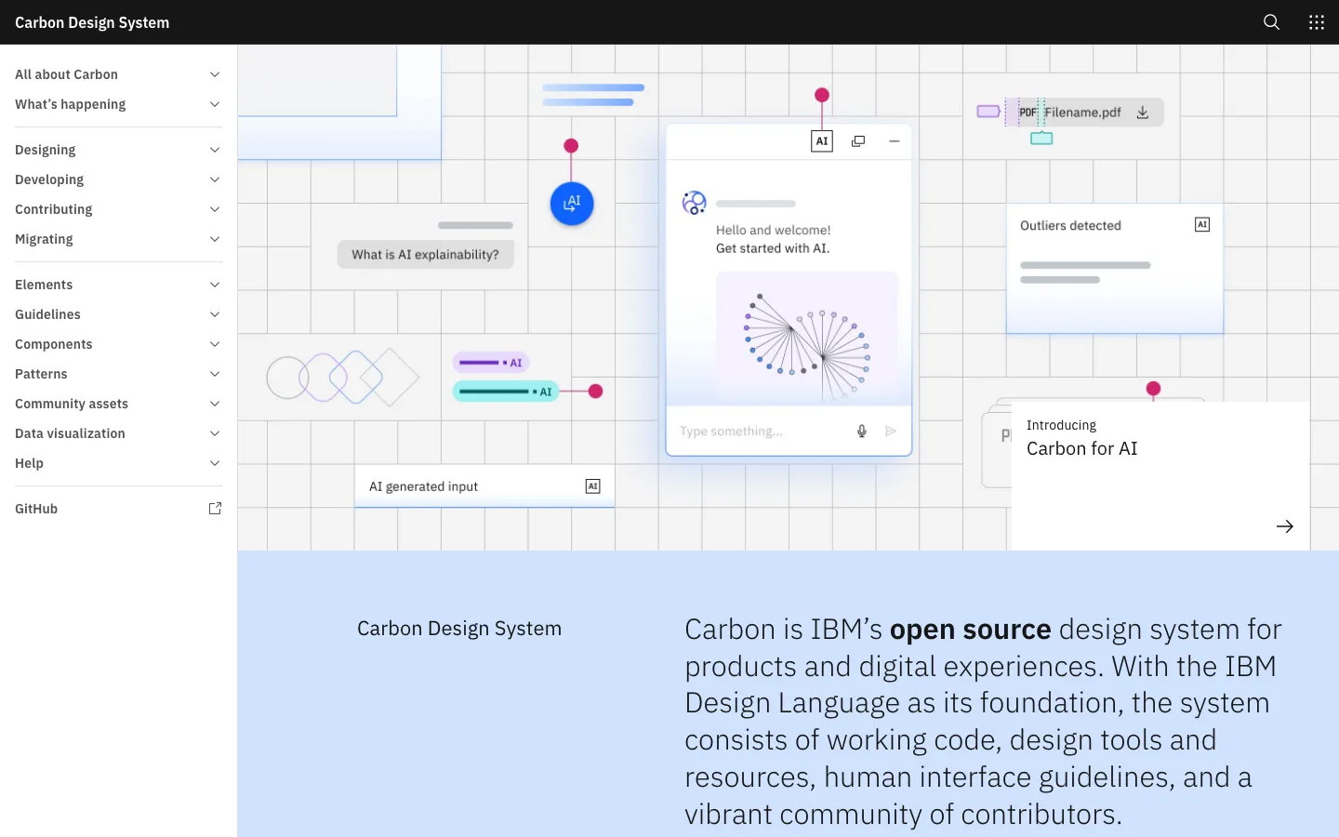The width and height of the screenshot is (1339, 837).
Task: Open the Guidelines nav section
Action: (x=118, y=314)
